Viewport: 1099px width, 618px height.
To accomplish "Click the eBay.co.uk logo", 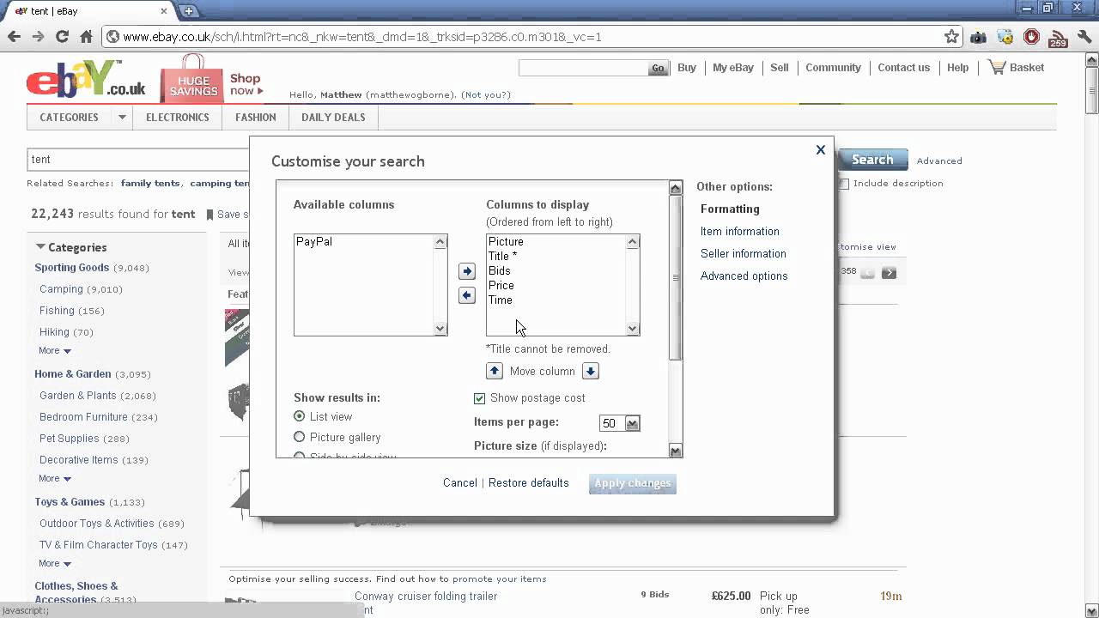I will tap(86, 79).
